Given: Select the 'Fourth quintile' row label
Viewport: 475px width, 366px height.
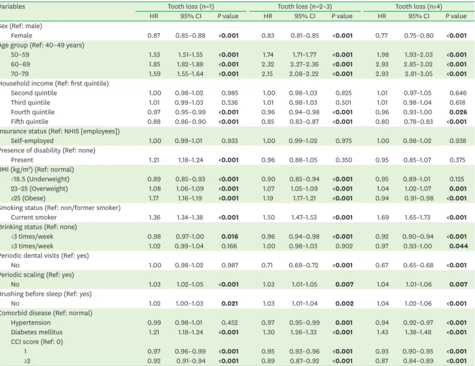Looking at the screenshot, I should click(x=32, y=112).
